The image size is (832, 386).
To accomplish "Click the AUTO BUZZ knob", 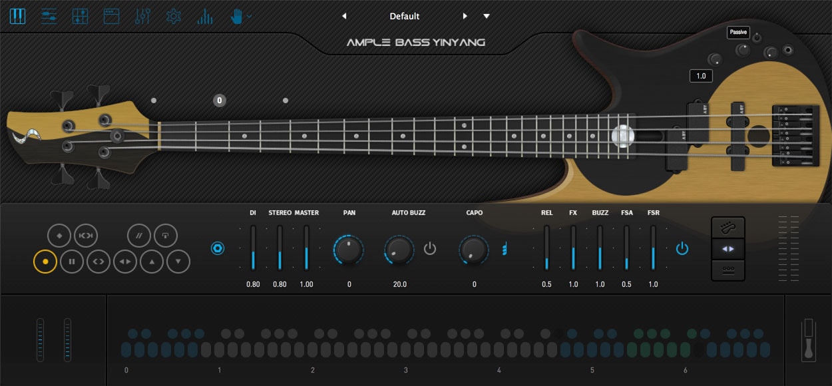I will click(399, 250).
